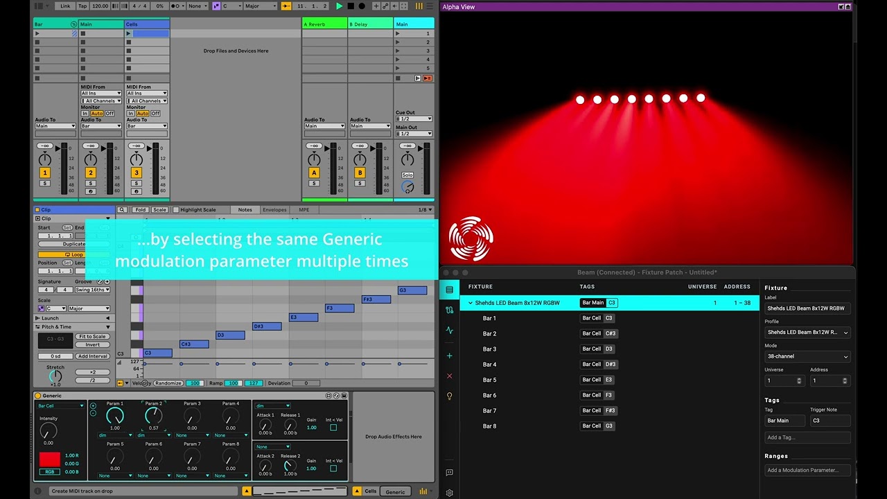The image size is (887, 499).
Task: Open the Param 1 dim modulation dropdown
Action: (114, 435)
